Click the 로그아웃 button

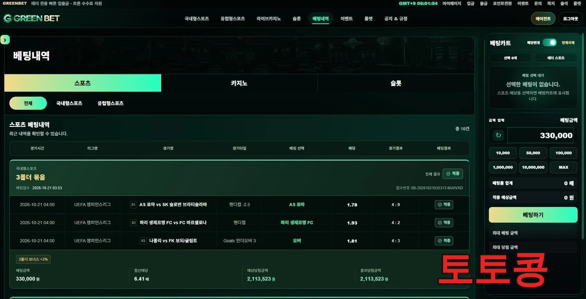coord(570,18)
